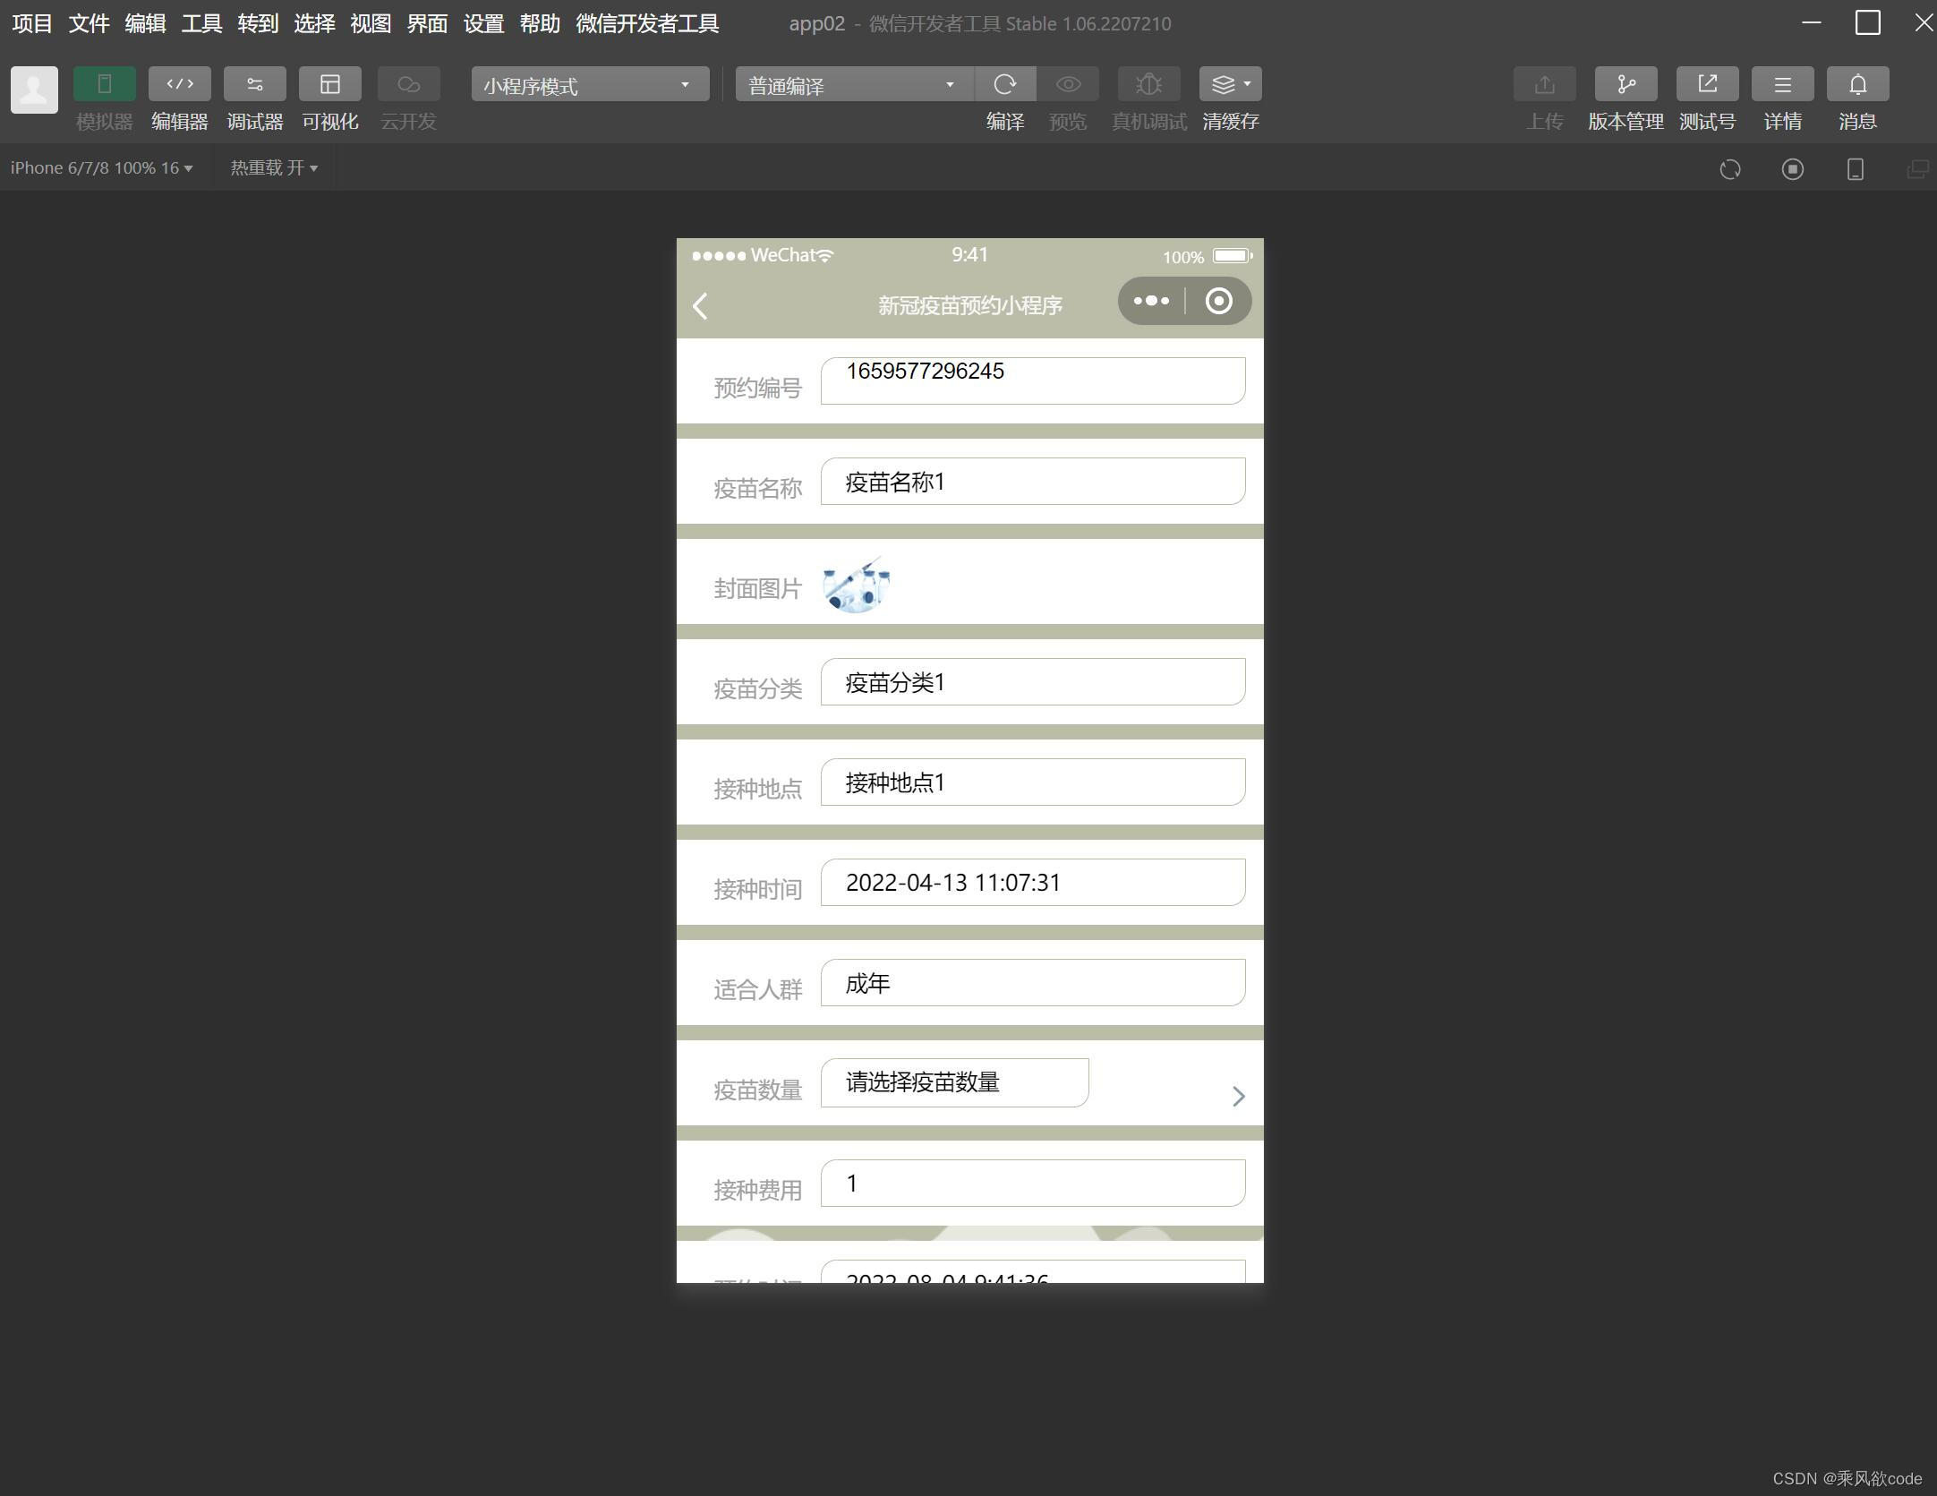The width and height of the screenshot is (1937, 1496).
Task: Open the vaccine quantity picker field
Action: coord(954,1083)
